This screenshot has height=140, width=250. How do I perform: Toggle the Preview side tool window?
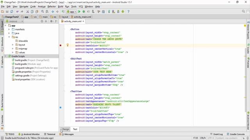[x=248, y=63]
